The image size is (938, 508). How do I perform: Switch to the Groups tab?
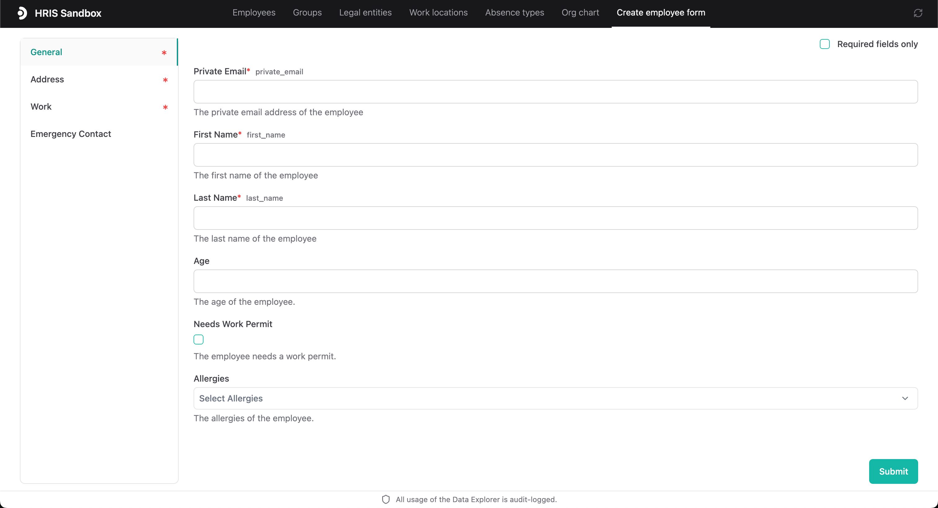point(307,13)
